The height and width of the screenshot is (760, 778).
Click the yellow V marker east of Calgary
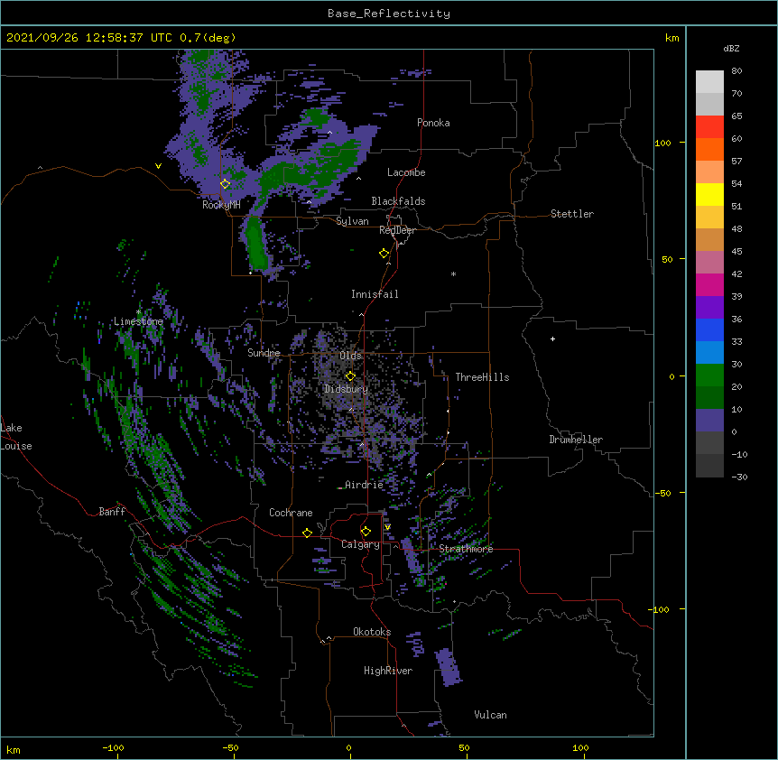click(387, 527)
